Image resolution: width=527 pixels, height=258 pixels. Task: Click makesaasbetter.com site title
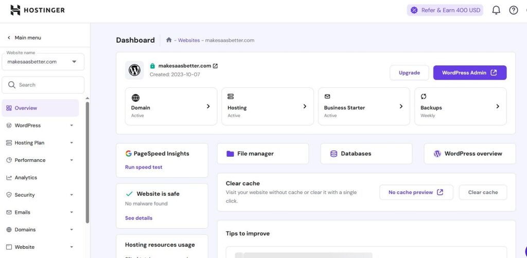pyautogui.click(x=185, y=66)
